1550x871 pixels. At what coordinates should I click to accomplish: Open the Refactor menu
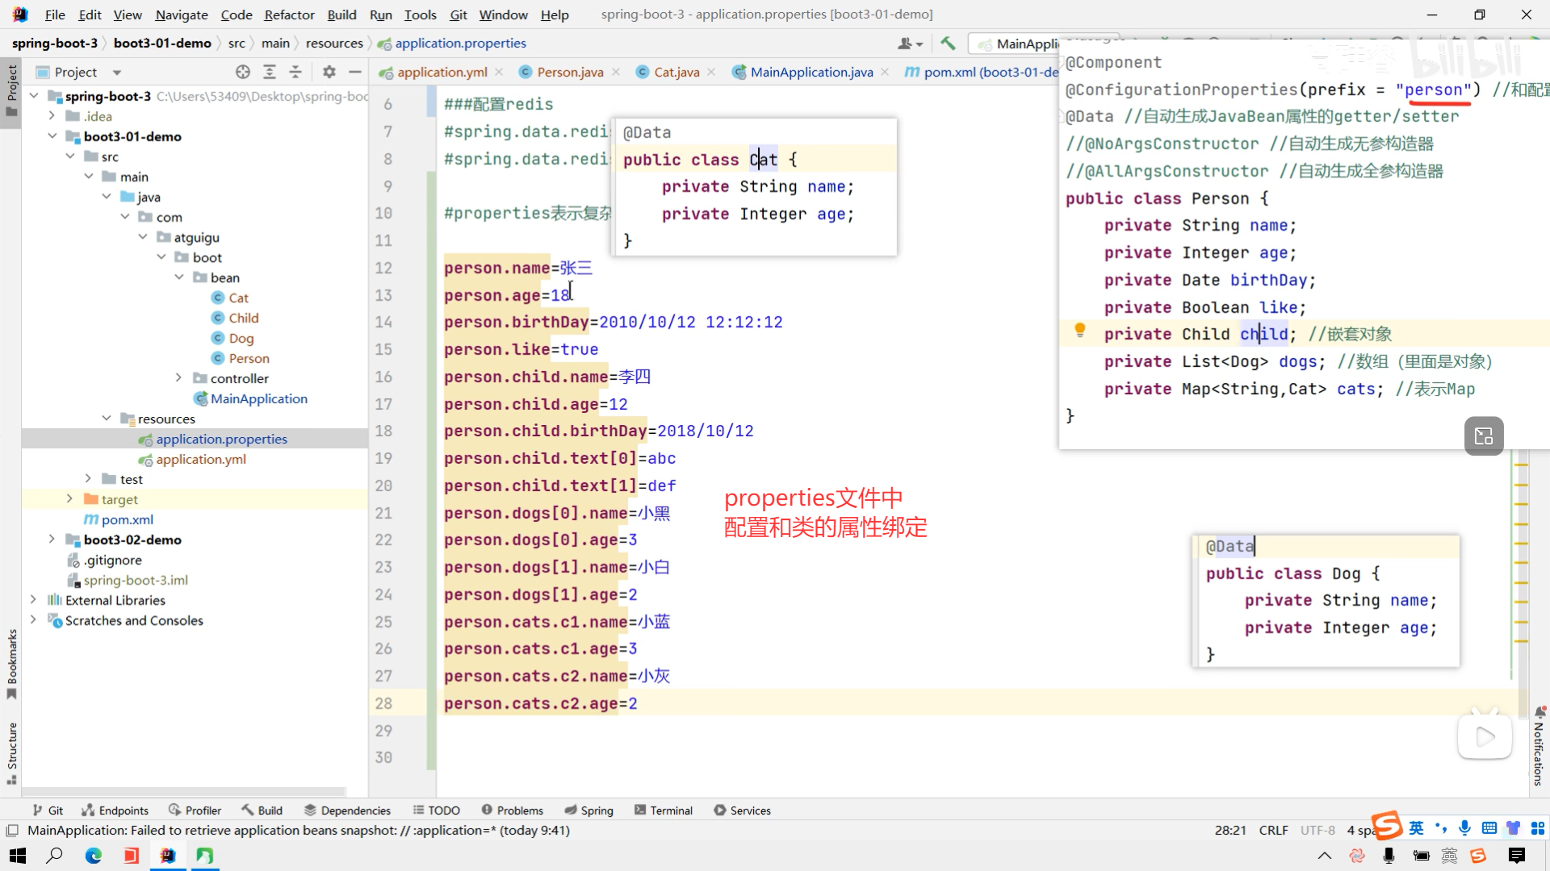pyautogui.click(x=289, y=15)
